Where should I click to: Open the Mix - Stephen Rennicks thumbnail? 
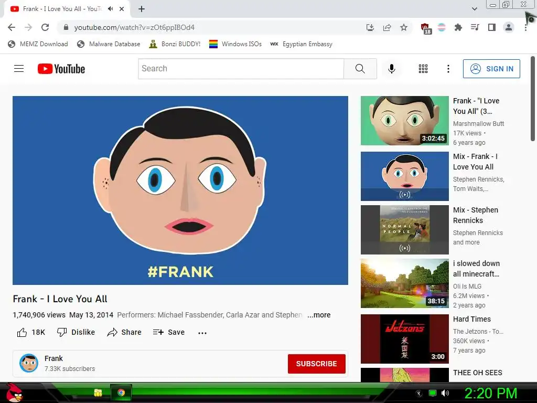pyautogui.click(x=404, y=230)
